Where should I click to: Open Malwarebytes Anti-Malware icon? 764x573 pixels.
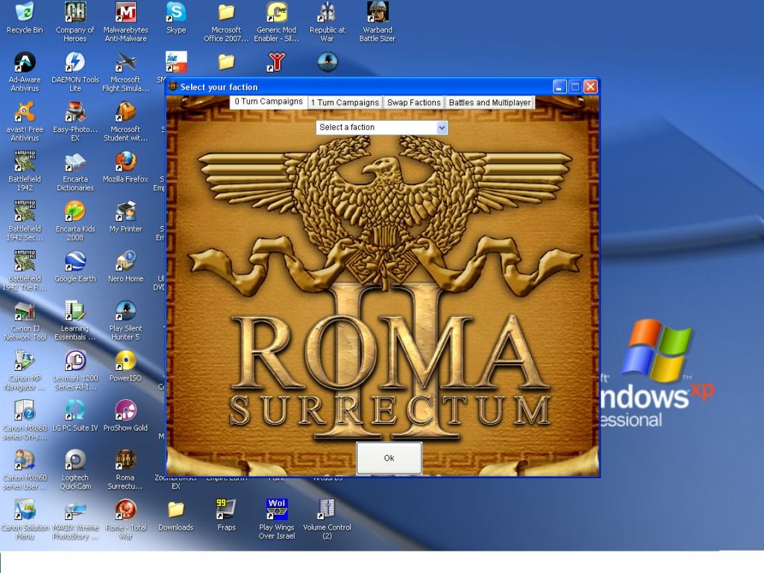tap(125, 13)
